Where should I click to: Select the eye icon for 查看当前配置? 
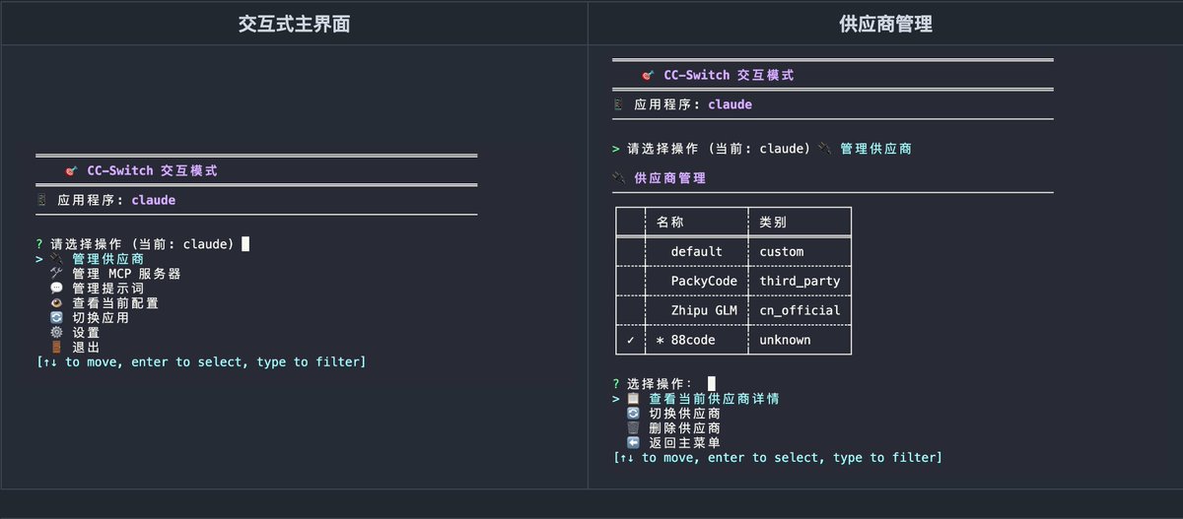coord(56,302)
